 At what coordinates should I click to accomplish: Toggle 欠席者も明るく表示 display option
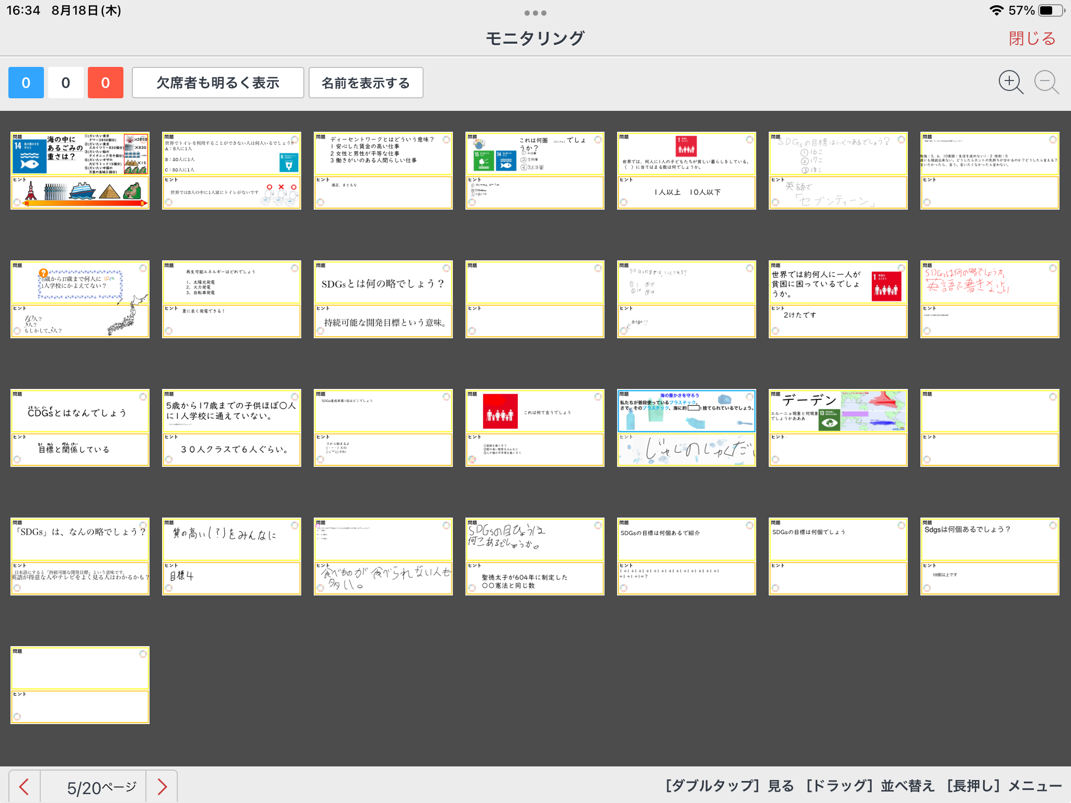pyautogui.click(x=218, y=83)
